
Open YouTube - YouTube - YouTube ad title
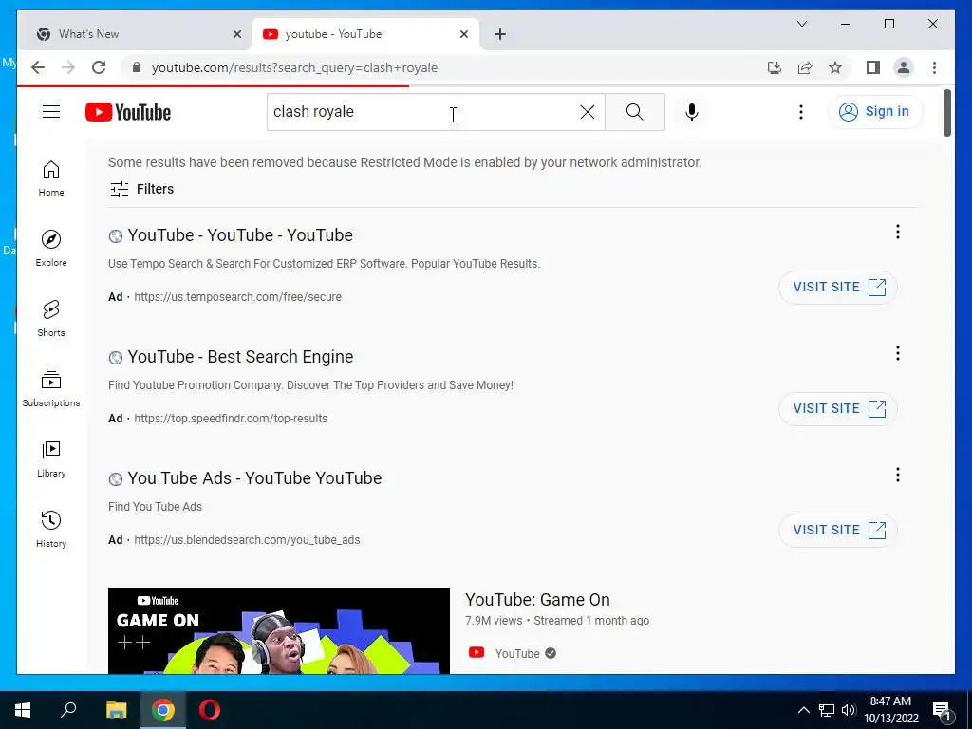240,235
